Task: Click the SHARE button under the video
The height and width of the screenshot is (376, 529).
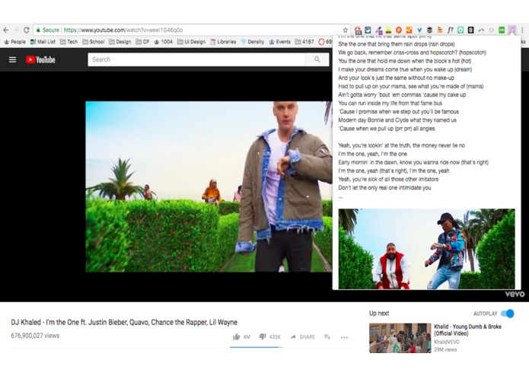Action: [303, 337]
